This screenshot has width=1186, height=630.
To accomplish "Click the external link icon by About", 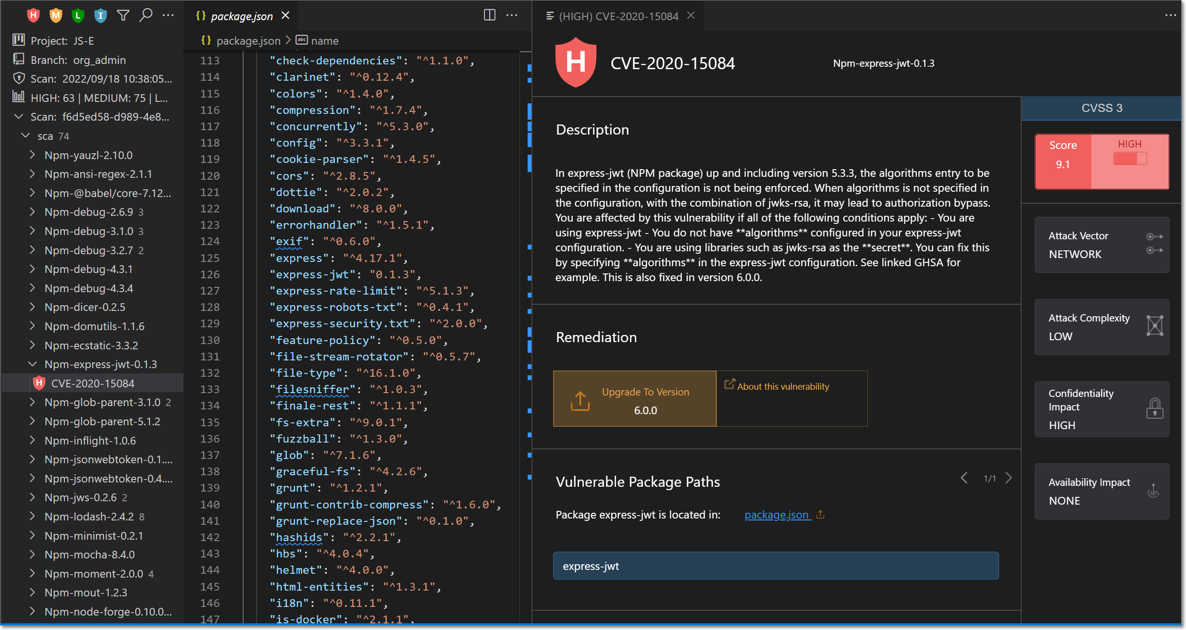I will click(729, 384).
